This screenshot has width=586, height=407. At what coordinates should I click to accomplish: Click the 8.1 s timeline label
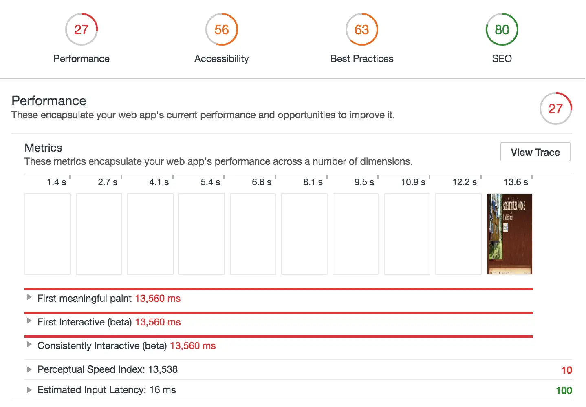[x=313, y=182]
